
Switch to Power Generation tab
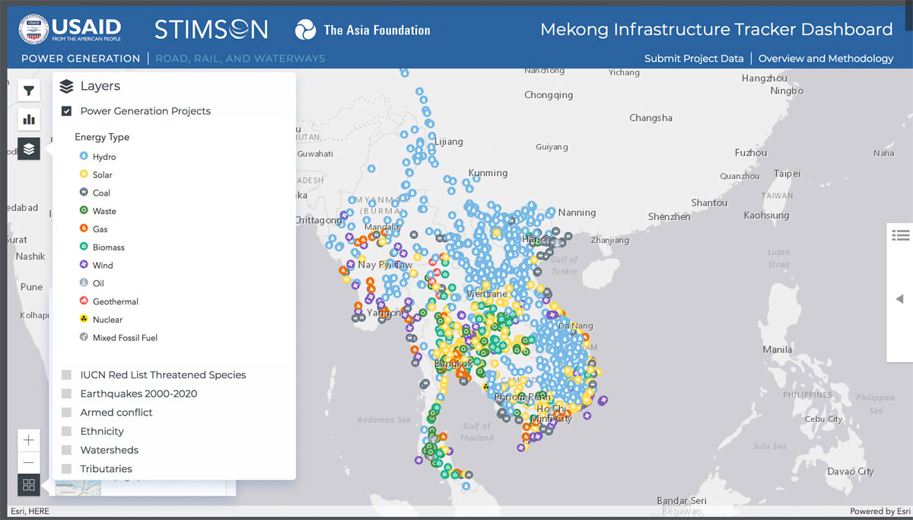[x=81, y=58]
